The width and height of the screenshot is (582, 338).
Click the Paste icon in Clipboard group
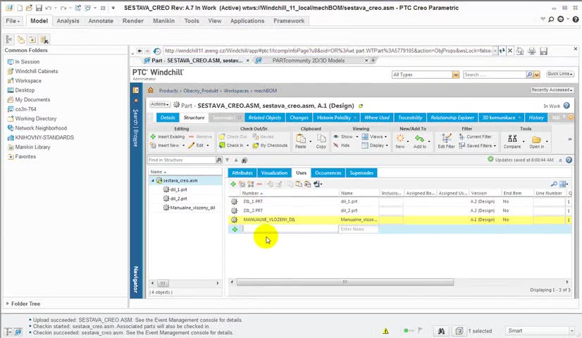pos(301,141)
